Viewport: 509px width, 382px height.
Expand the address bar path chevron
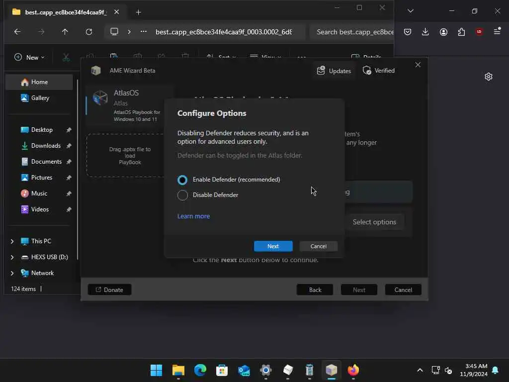[129, 32]
